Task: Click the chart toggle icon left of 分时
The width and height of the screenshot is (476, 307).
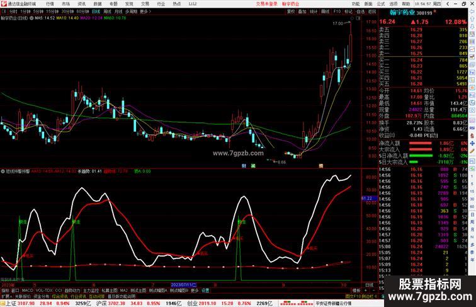Action: (4, 11)
